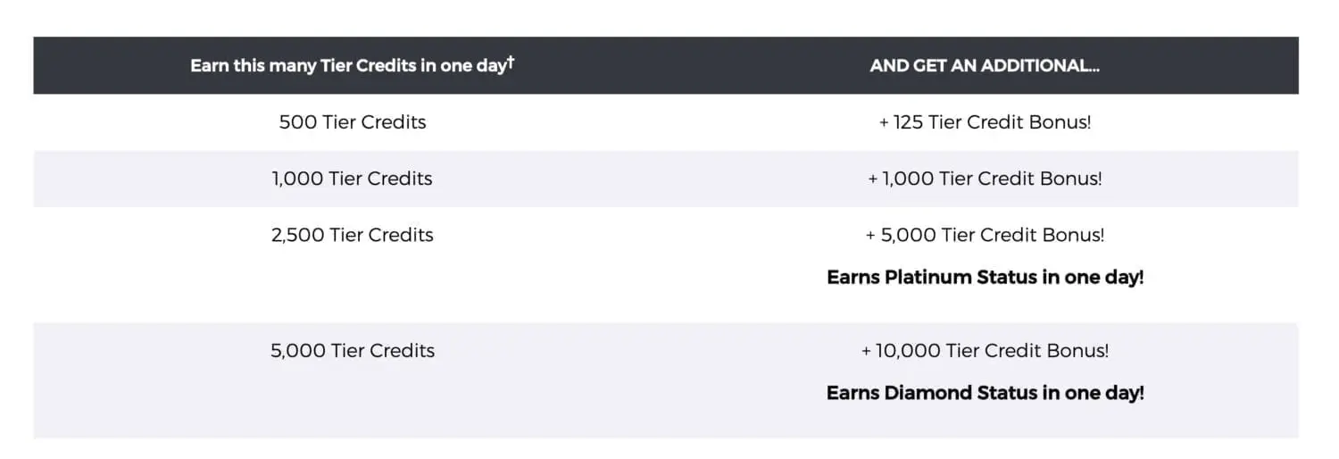The width and height of the screenshot is (1339, 459).
Task: Click the "2,500 Tier Credits" cell
Action: pyautogui.click(x=353, y=235)
